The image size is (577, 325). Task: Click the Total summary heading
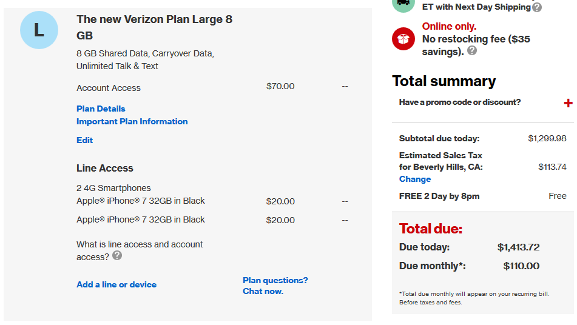coord(444,81)
